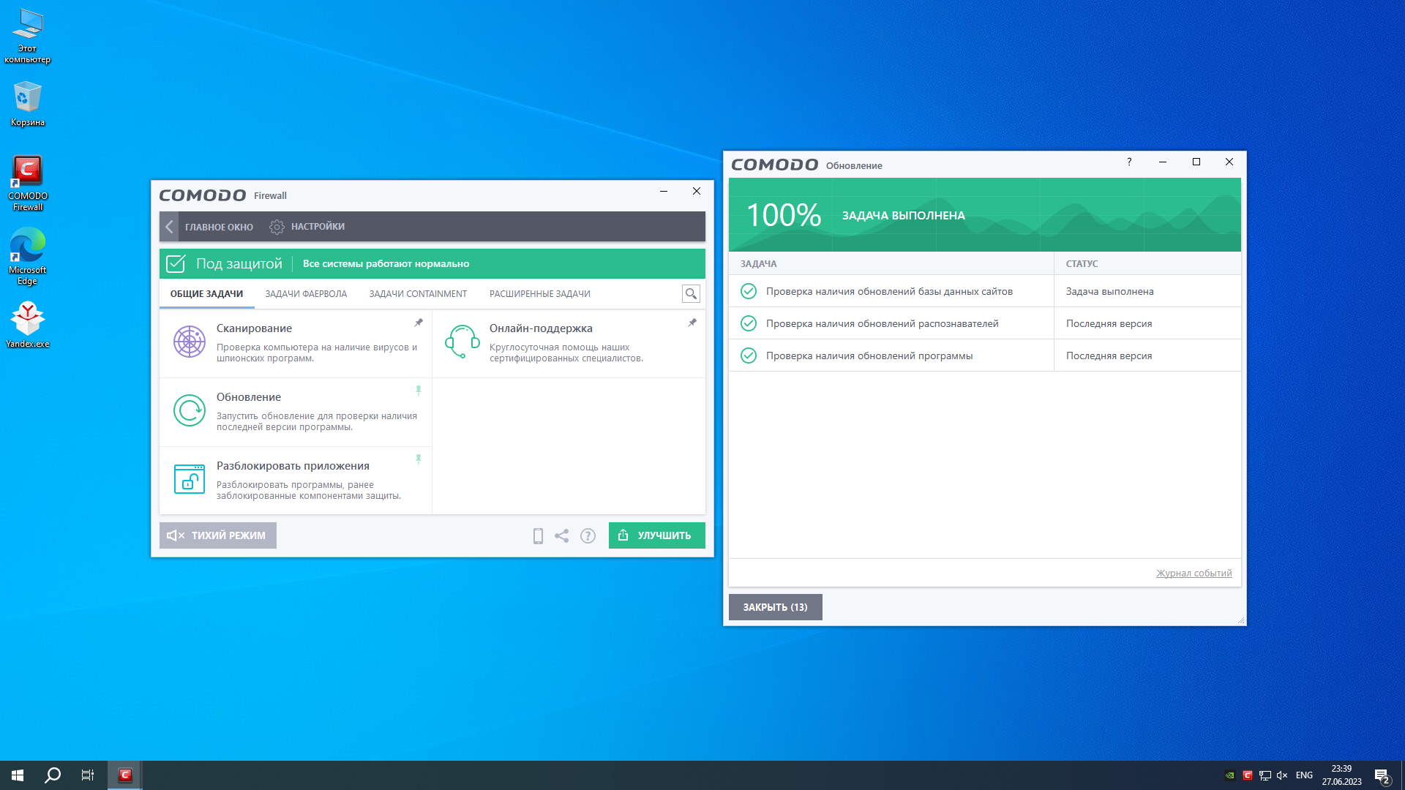
Task: Click the share icon in the footer
Action: tap(561, 535)
